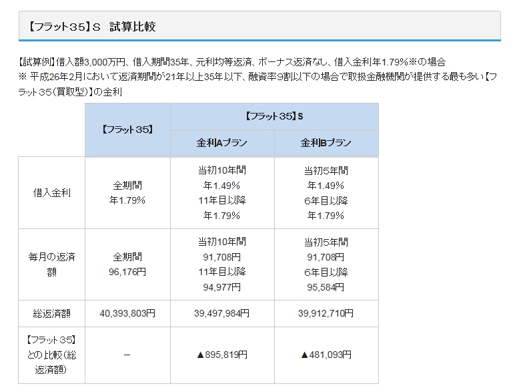Click the 39,497,984円 total for Plan A
The width and height of the screenshot is (521, 392).
point(222,313)
